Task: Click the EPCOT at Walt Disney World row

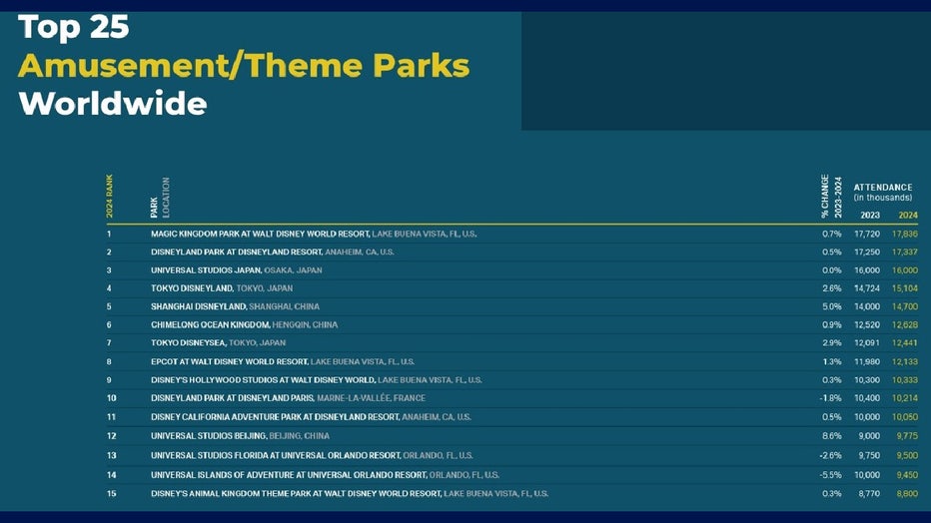Action: tap(282, 361)
